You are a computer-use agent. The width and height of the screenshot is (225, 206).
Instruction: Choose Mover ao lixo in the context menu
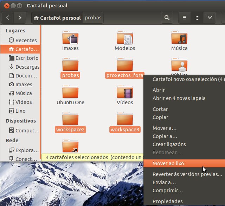click(x=184, y=163)
